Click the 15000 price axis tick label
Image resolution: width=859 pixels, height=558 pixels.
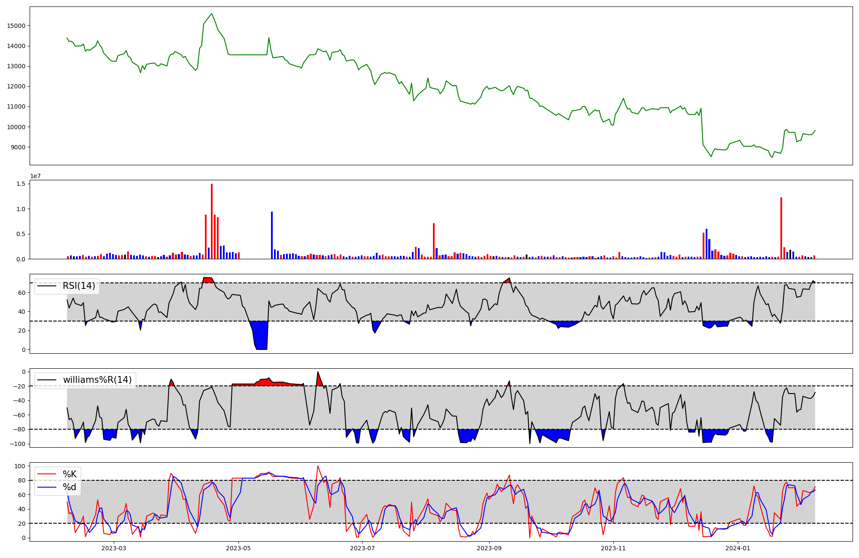click(x=16, y=26)
